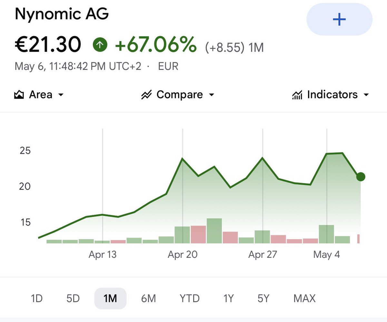The image size is (387, 322).
Task: Show the MAX time range
Action: click(304, 298)
